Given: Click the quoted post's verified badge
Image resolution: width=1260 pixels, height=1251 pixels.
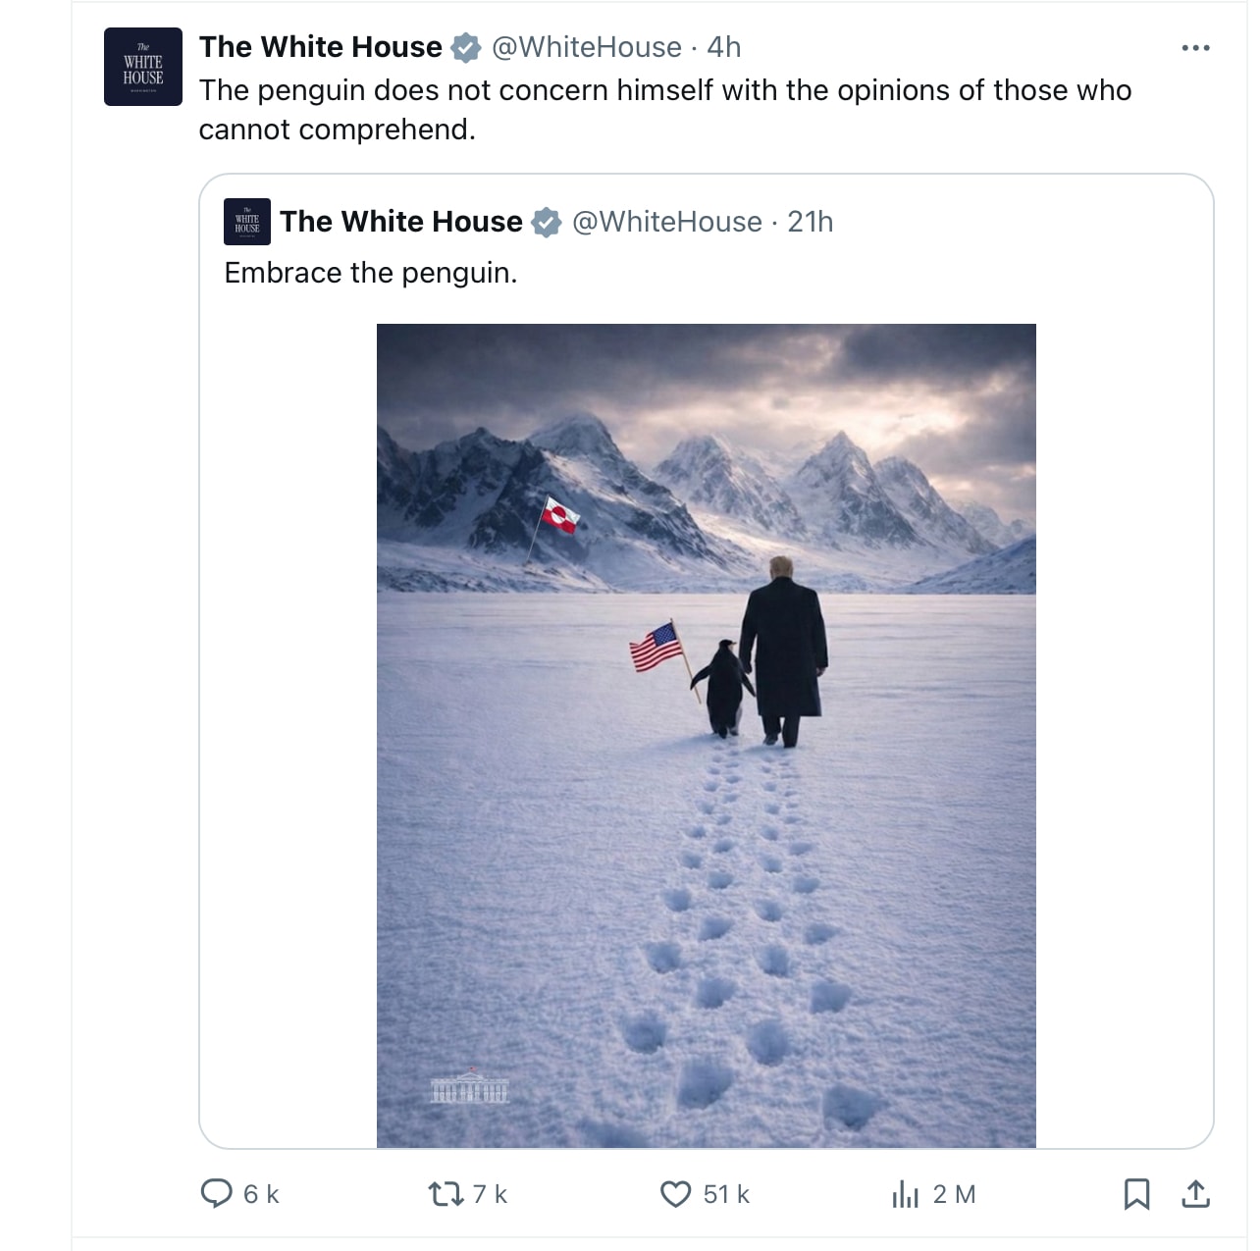Looking at the screenshot, I should pyautogui.click(x=546, y=223).
